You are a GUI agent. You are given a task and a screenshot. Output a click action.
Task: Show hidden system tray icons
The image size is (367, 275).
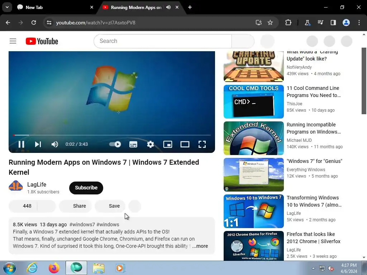[313, 268]
